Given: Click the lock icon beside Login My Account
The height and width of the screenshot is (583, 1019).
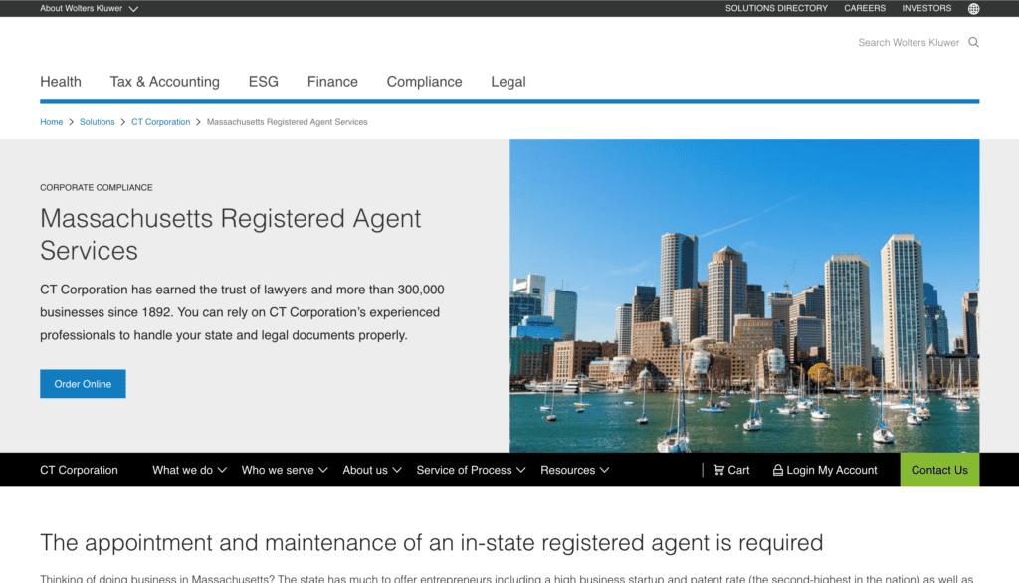Looking at the screenshot, I should [777, 470].
